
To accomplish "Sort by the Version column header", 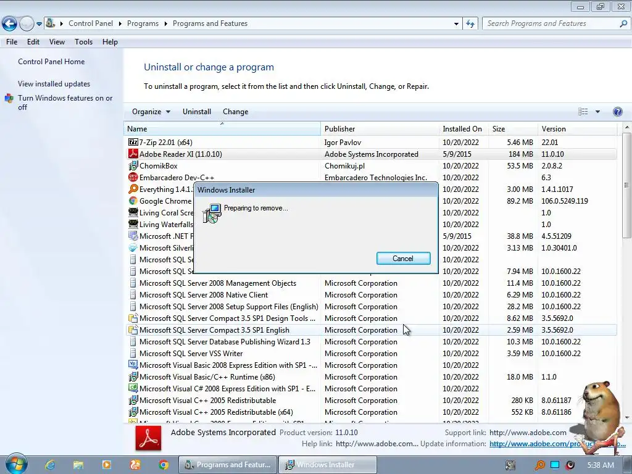I will coord(577,129).
